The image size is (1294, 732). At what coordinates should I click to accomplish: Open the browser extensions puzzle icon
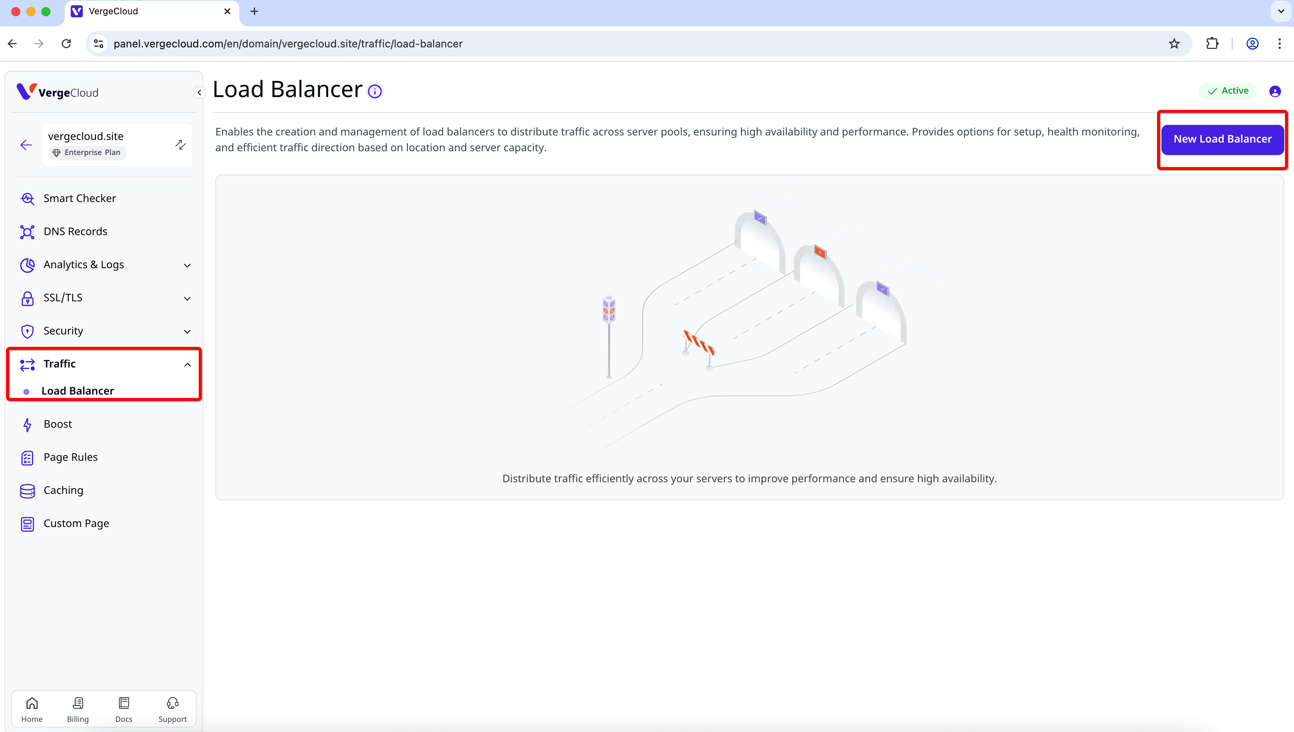(1212, 44)
